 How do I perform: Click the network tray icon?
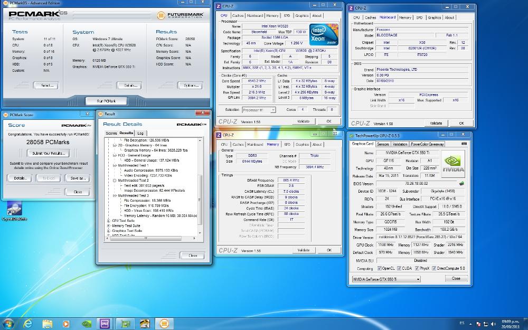pos(486,324)
